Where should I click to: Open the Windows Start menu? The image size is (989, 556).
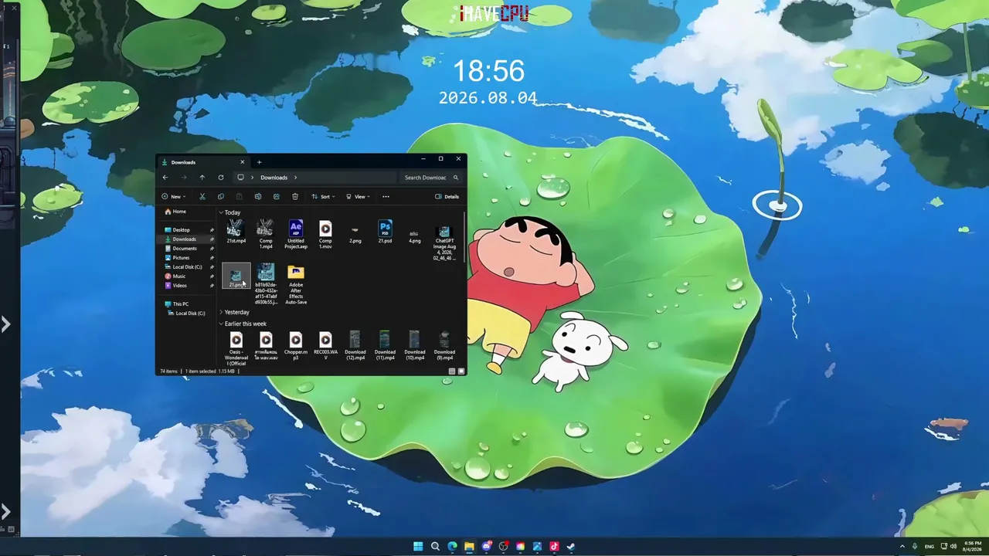point(418,547)
